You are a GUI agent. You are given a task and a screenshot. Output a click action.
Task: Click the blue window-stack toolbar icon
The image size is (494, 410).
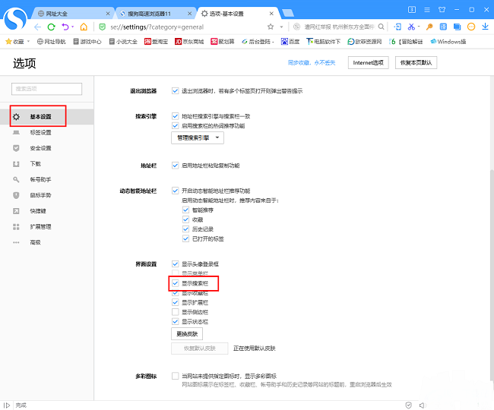[x=457, y=27]
